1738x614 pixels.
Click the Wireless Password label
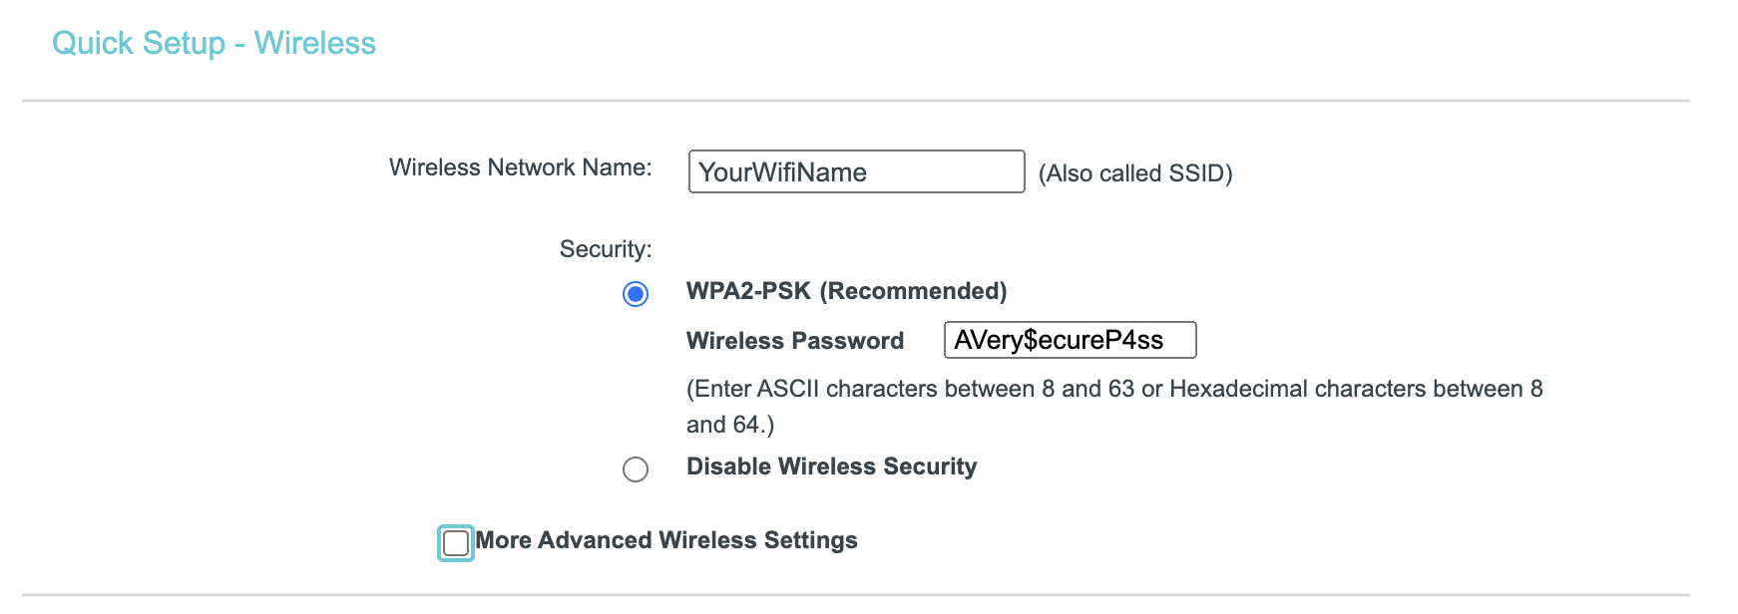(794, 340)
